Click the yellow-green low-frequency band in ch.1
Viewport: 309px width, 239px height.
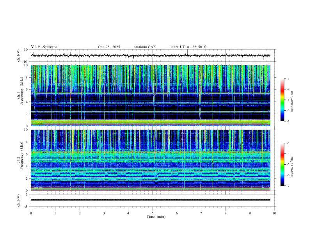pyautogui.click(x=150, y=122)
